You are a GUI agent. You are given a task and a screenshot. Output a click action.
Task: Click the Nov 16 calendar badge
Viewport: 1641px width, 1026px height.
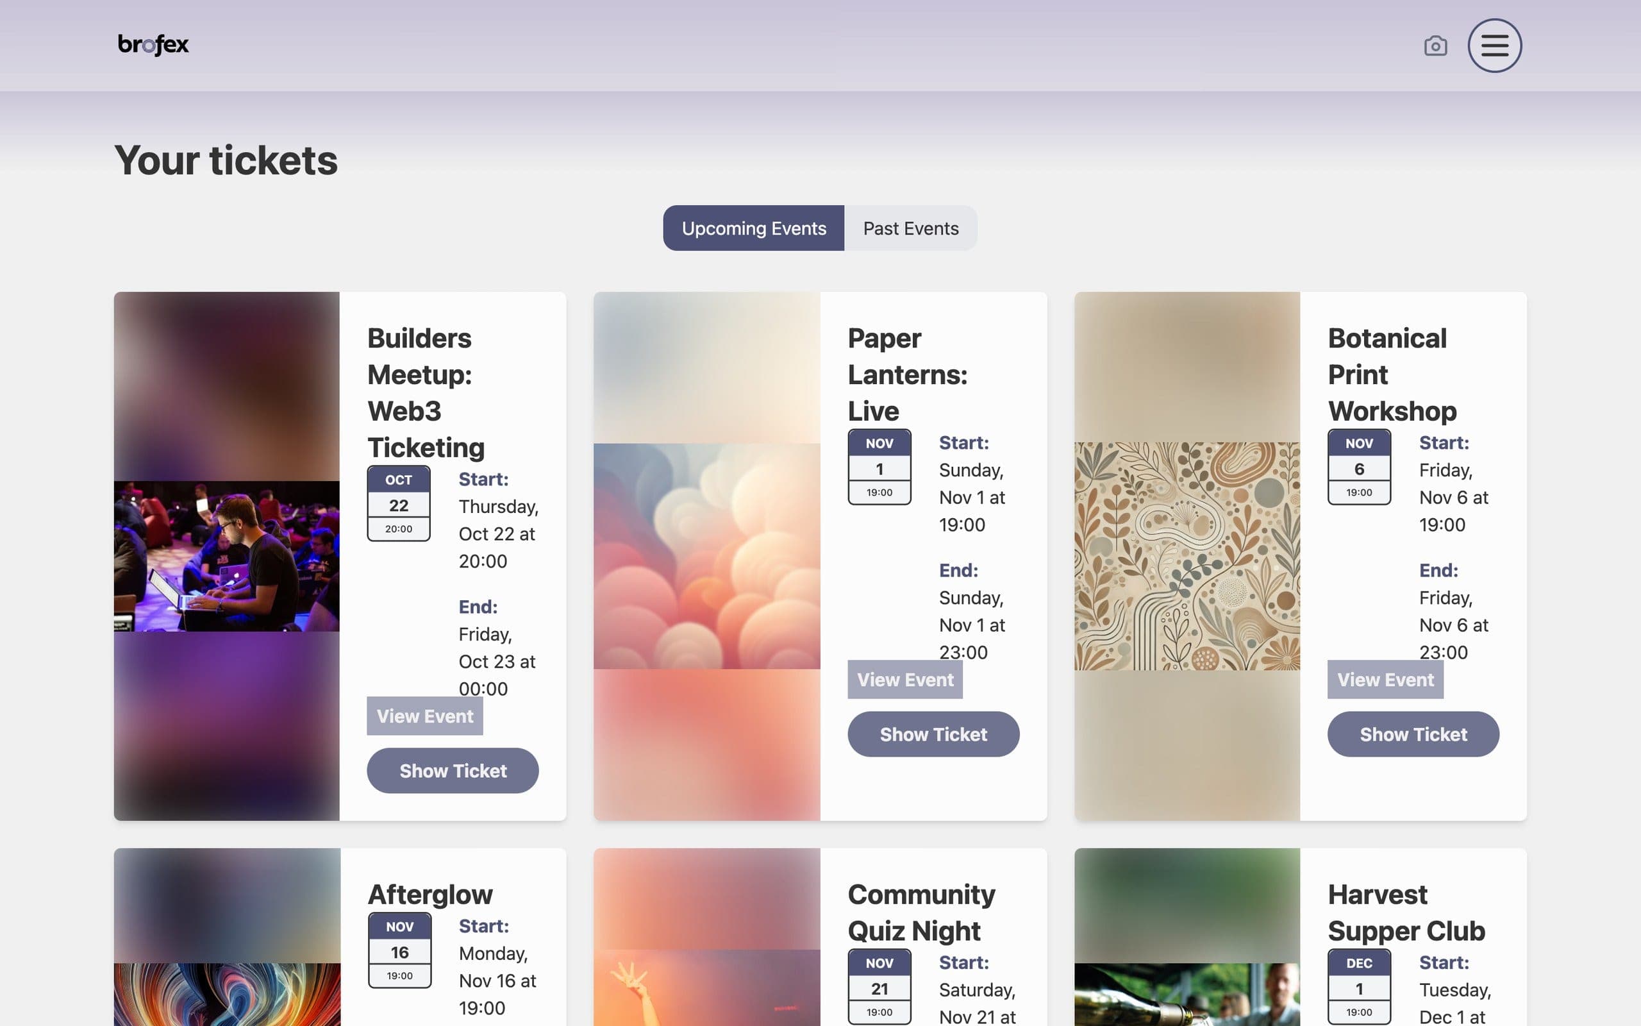click(x=399, y=950)
